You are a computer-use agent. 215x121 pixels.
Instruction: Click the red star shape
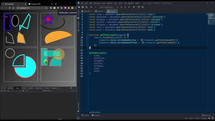click(48, 19)
